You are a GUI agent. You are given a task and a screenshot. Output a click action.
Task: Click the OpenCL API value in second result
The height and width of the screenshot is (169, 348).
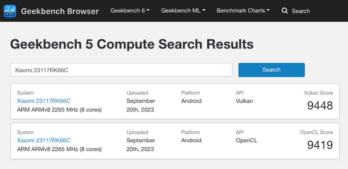(246, 140)
